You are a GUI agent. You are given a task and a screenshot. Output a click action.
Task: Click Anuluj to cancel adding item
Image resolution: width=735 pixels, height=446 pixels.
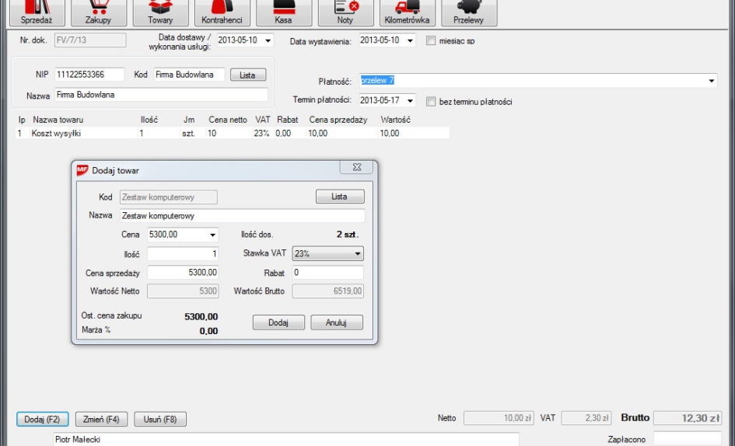pos(336,322)
